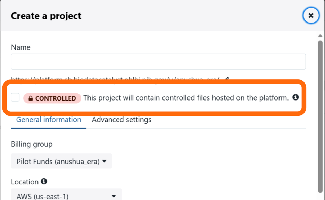Enable the CONTROLLED project checkbox

[15, 97]
